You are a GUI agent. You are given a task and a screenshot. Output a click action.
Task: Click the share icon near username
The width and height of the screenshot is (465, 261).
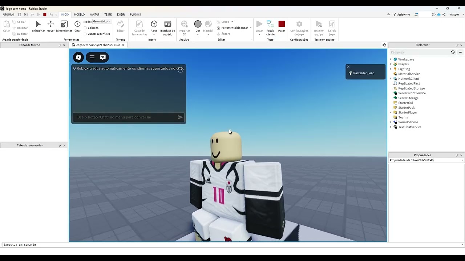pos(444,14)
